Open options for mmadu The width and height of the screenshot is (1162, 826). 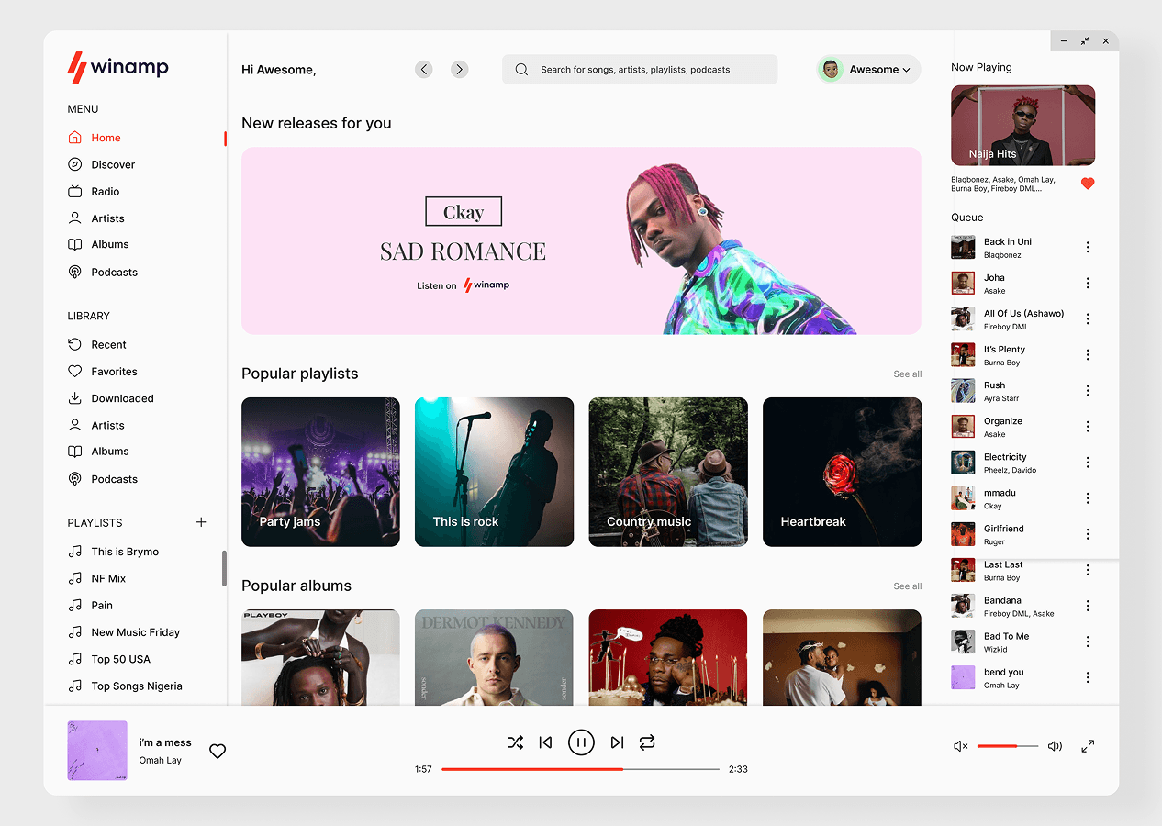coord(1088,497)
